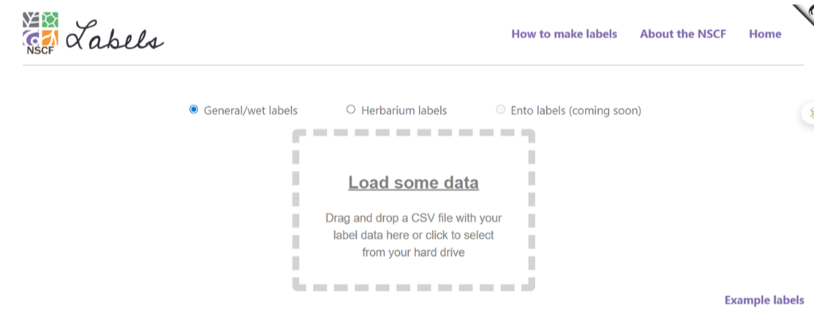This screenshot has height=335, width=814.
Task: Click the floating round widget at right edge
Action: (x=808, y=114)
